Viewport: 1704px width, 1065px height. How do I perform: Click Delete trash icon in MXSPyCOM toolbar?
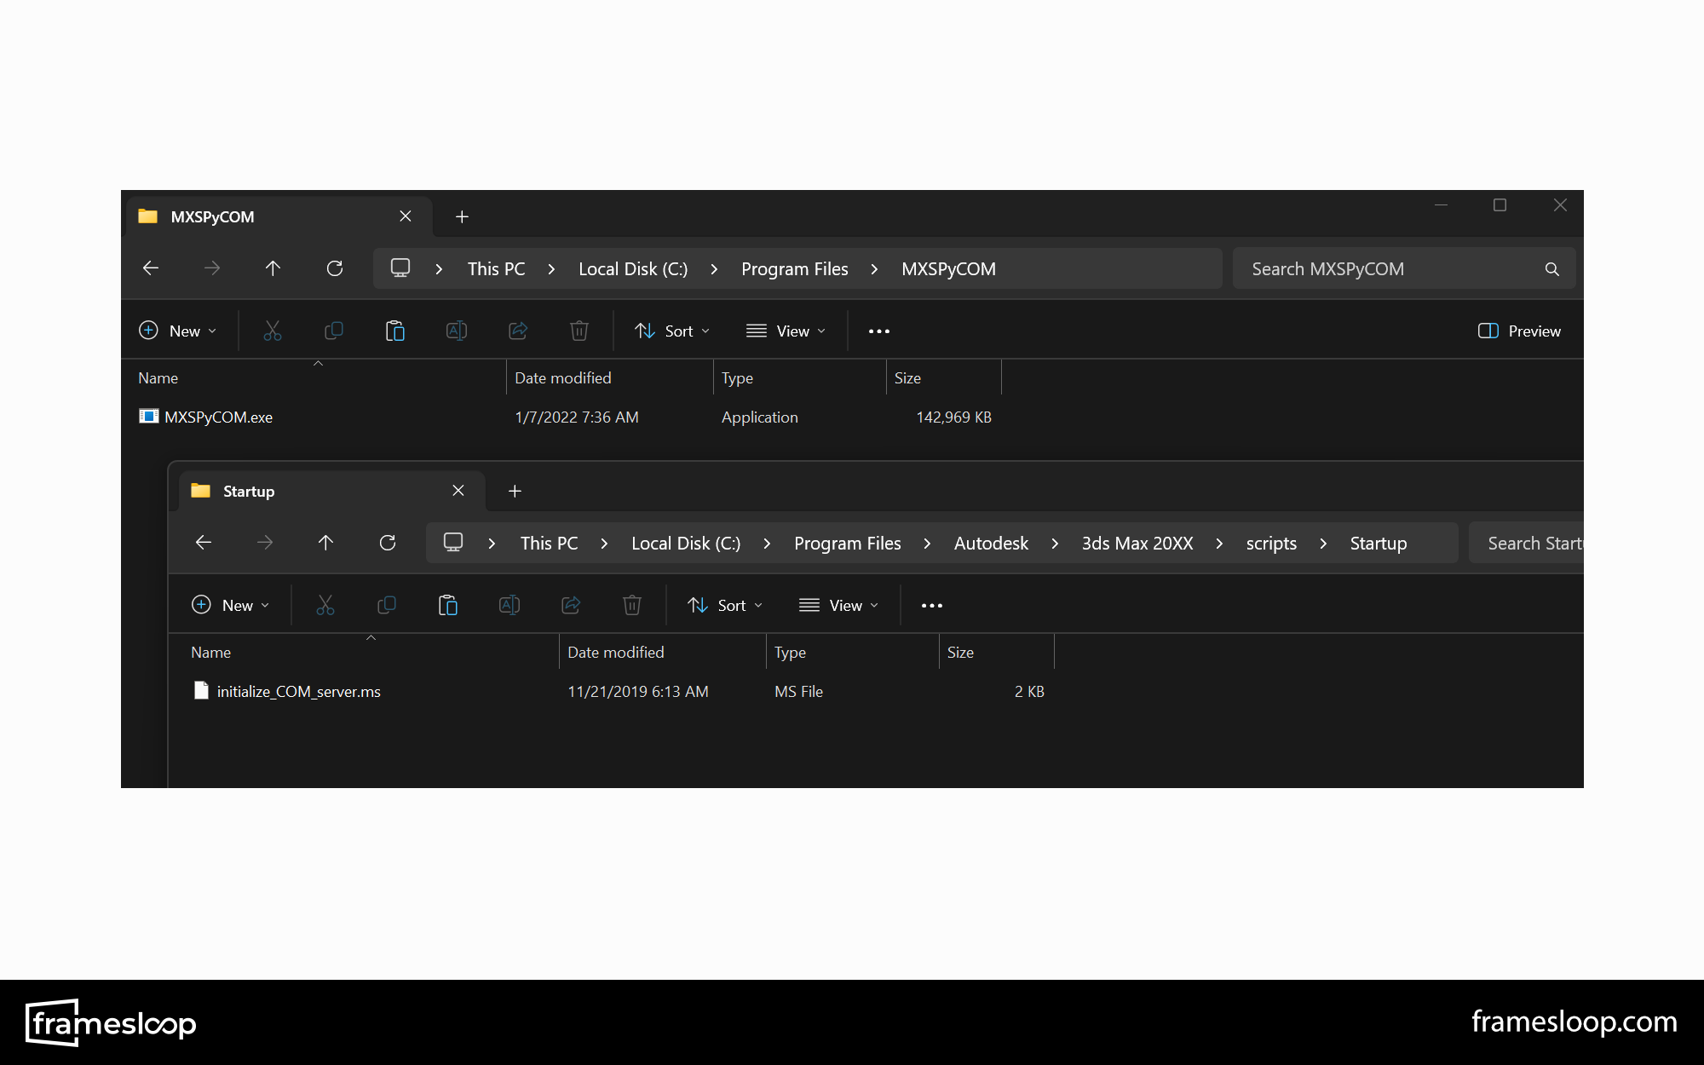coord(579,331)
